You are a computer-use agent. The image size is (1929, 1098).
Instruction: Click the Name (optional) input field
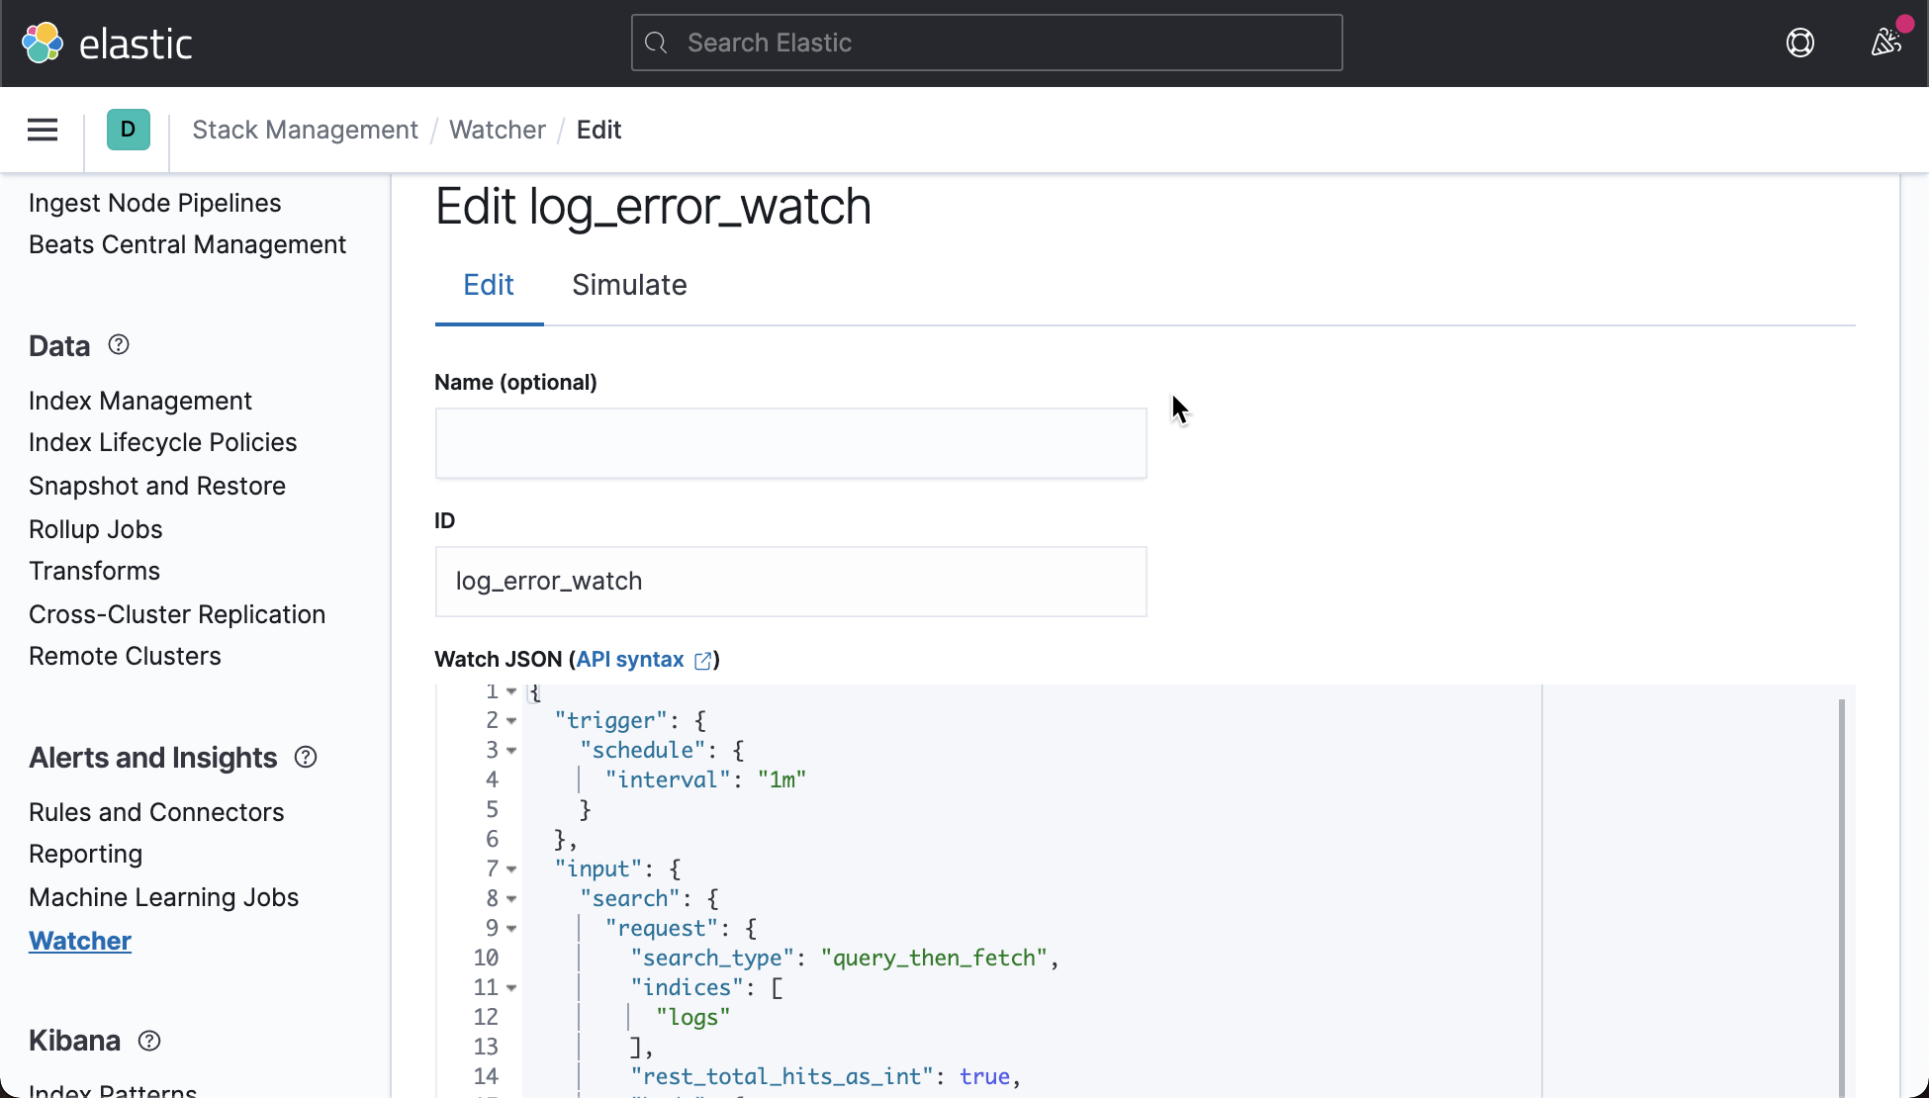point(790,443)
